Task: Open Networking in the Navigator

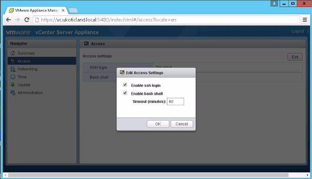Action: coord(27,69)
